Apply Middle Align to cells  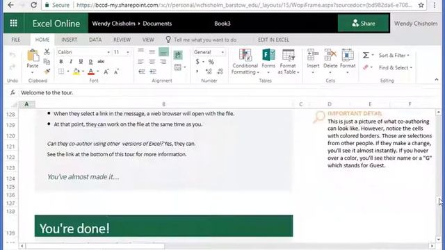(152, 51)
